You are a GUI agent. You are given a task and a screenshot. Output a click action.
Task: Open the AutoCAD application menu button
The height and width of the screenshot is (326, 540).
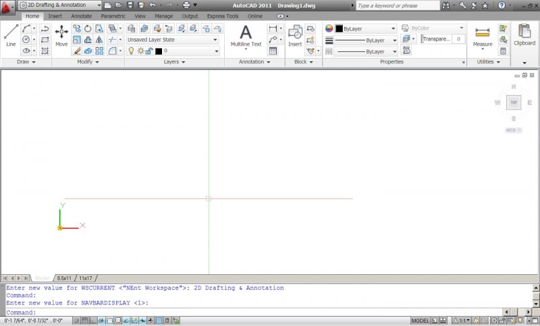click(x=6, y=7)
